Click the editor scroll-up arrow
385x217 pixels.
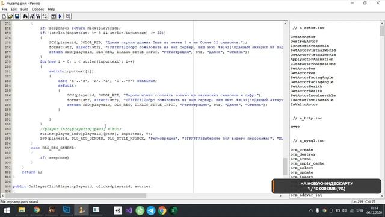click(285, 24)
